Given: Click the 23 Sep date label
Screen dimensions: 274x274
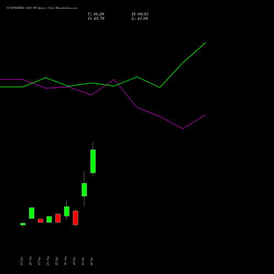Looking at the screenshot, I should pyautogui.click(x=39, y=261).
